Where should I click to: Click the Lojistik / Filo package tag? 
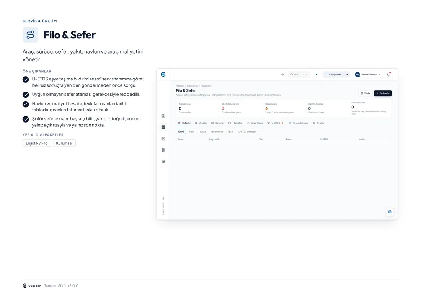click(x=37, y=143)
